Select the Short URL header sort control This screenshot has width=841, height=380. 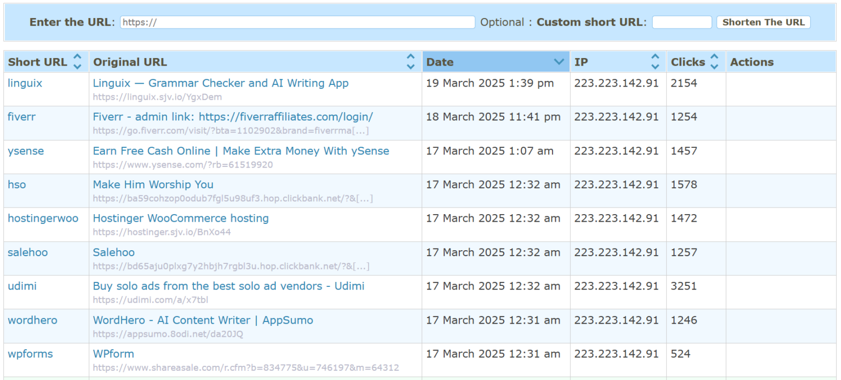(x=77, y=61)
